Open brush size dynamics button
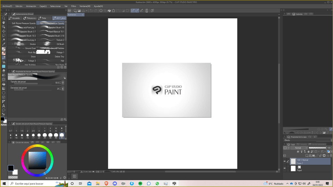The height and width of the screenshot is (187, 333). [x=63, y=83]
